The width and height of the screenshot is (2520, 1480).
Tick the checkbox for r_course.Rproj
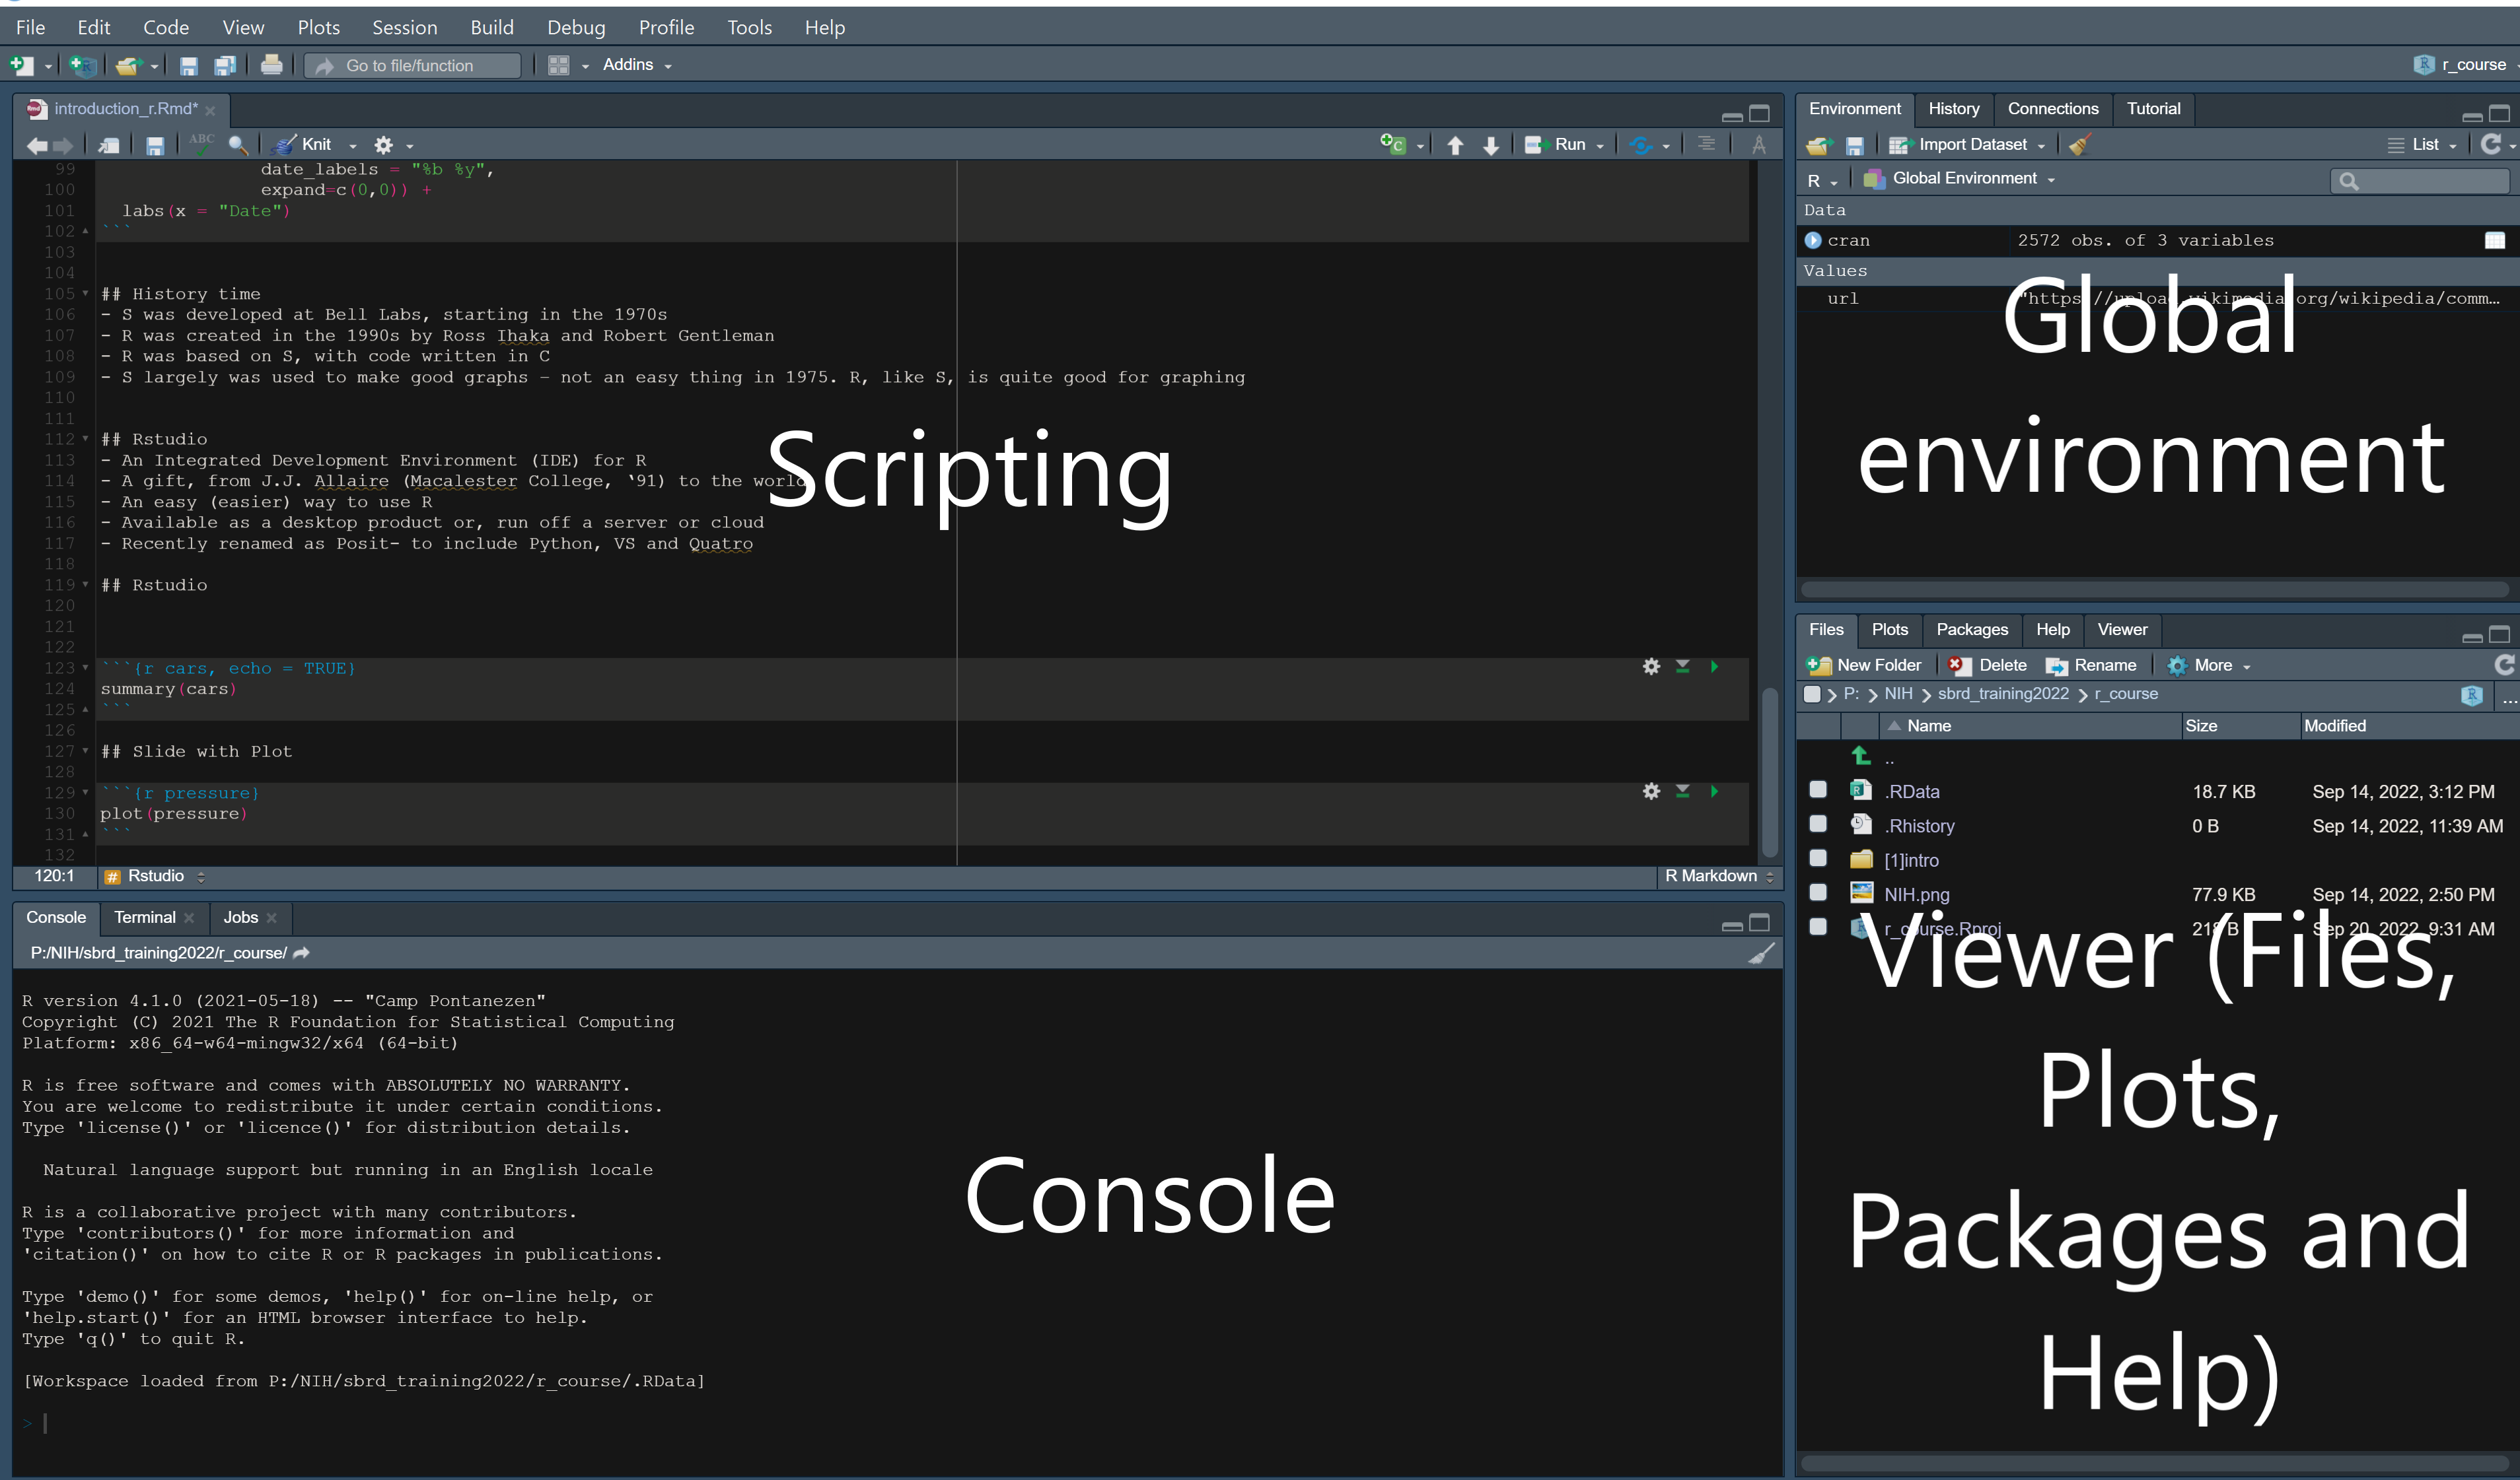[1818, 927]
